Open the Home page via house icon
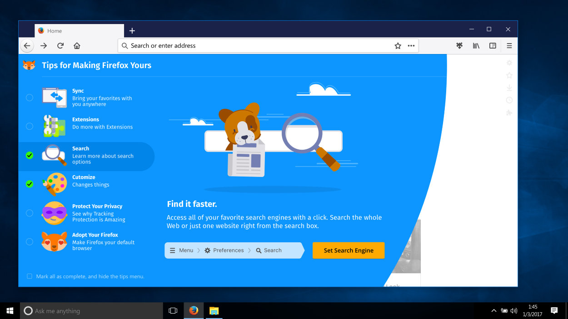Screen dimensions: 568x319 (77, 45)
